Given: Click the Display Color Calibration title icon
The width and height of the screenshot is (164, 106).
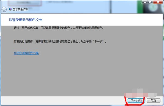Looking at the screenshot, I should click(x=10, y=9).
